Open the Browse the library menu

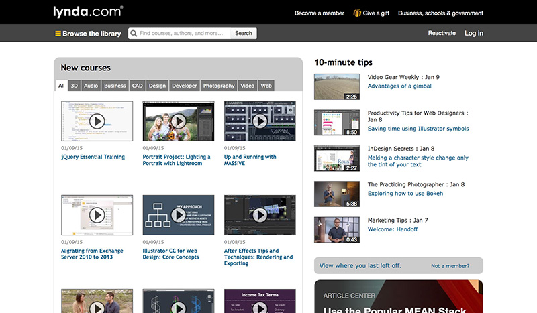tap(89, 34)
